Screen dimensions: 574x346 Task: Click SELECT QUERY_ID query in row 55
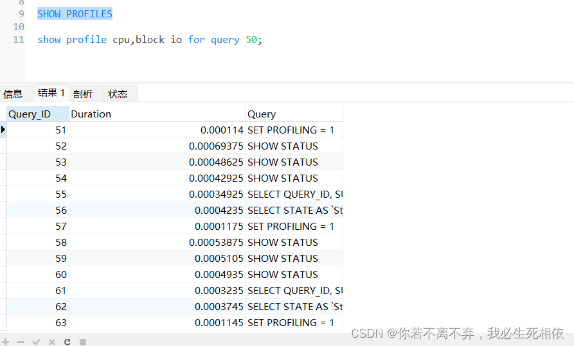coord(294,195)
